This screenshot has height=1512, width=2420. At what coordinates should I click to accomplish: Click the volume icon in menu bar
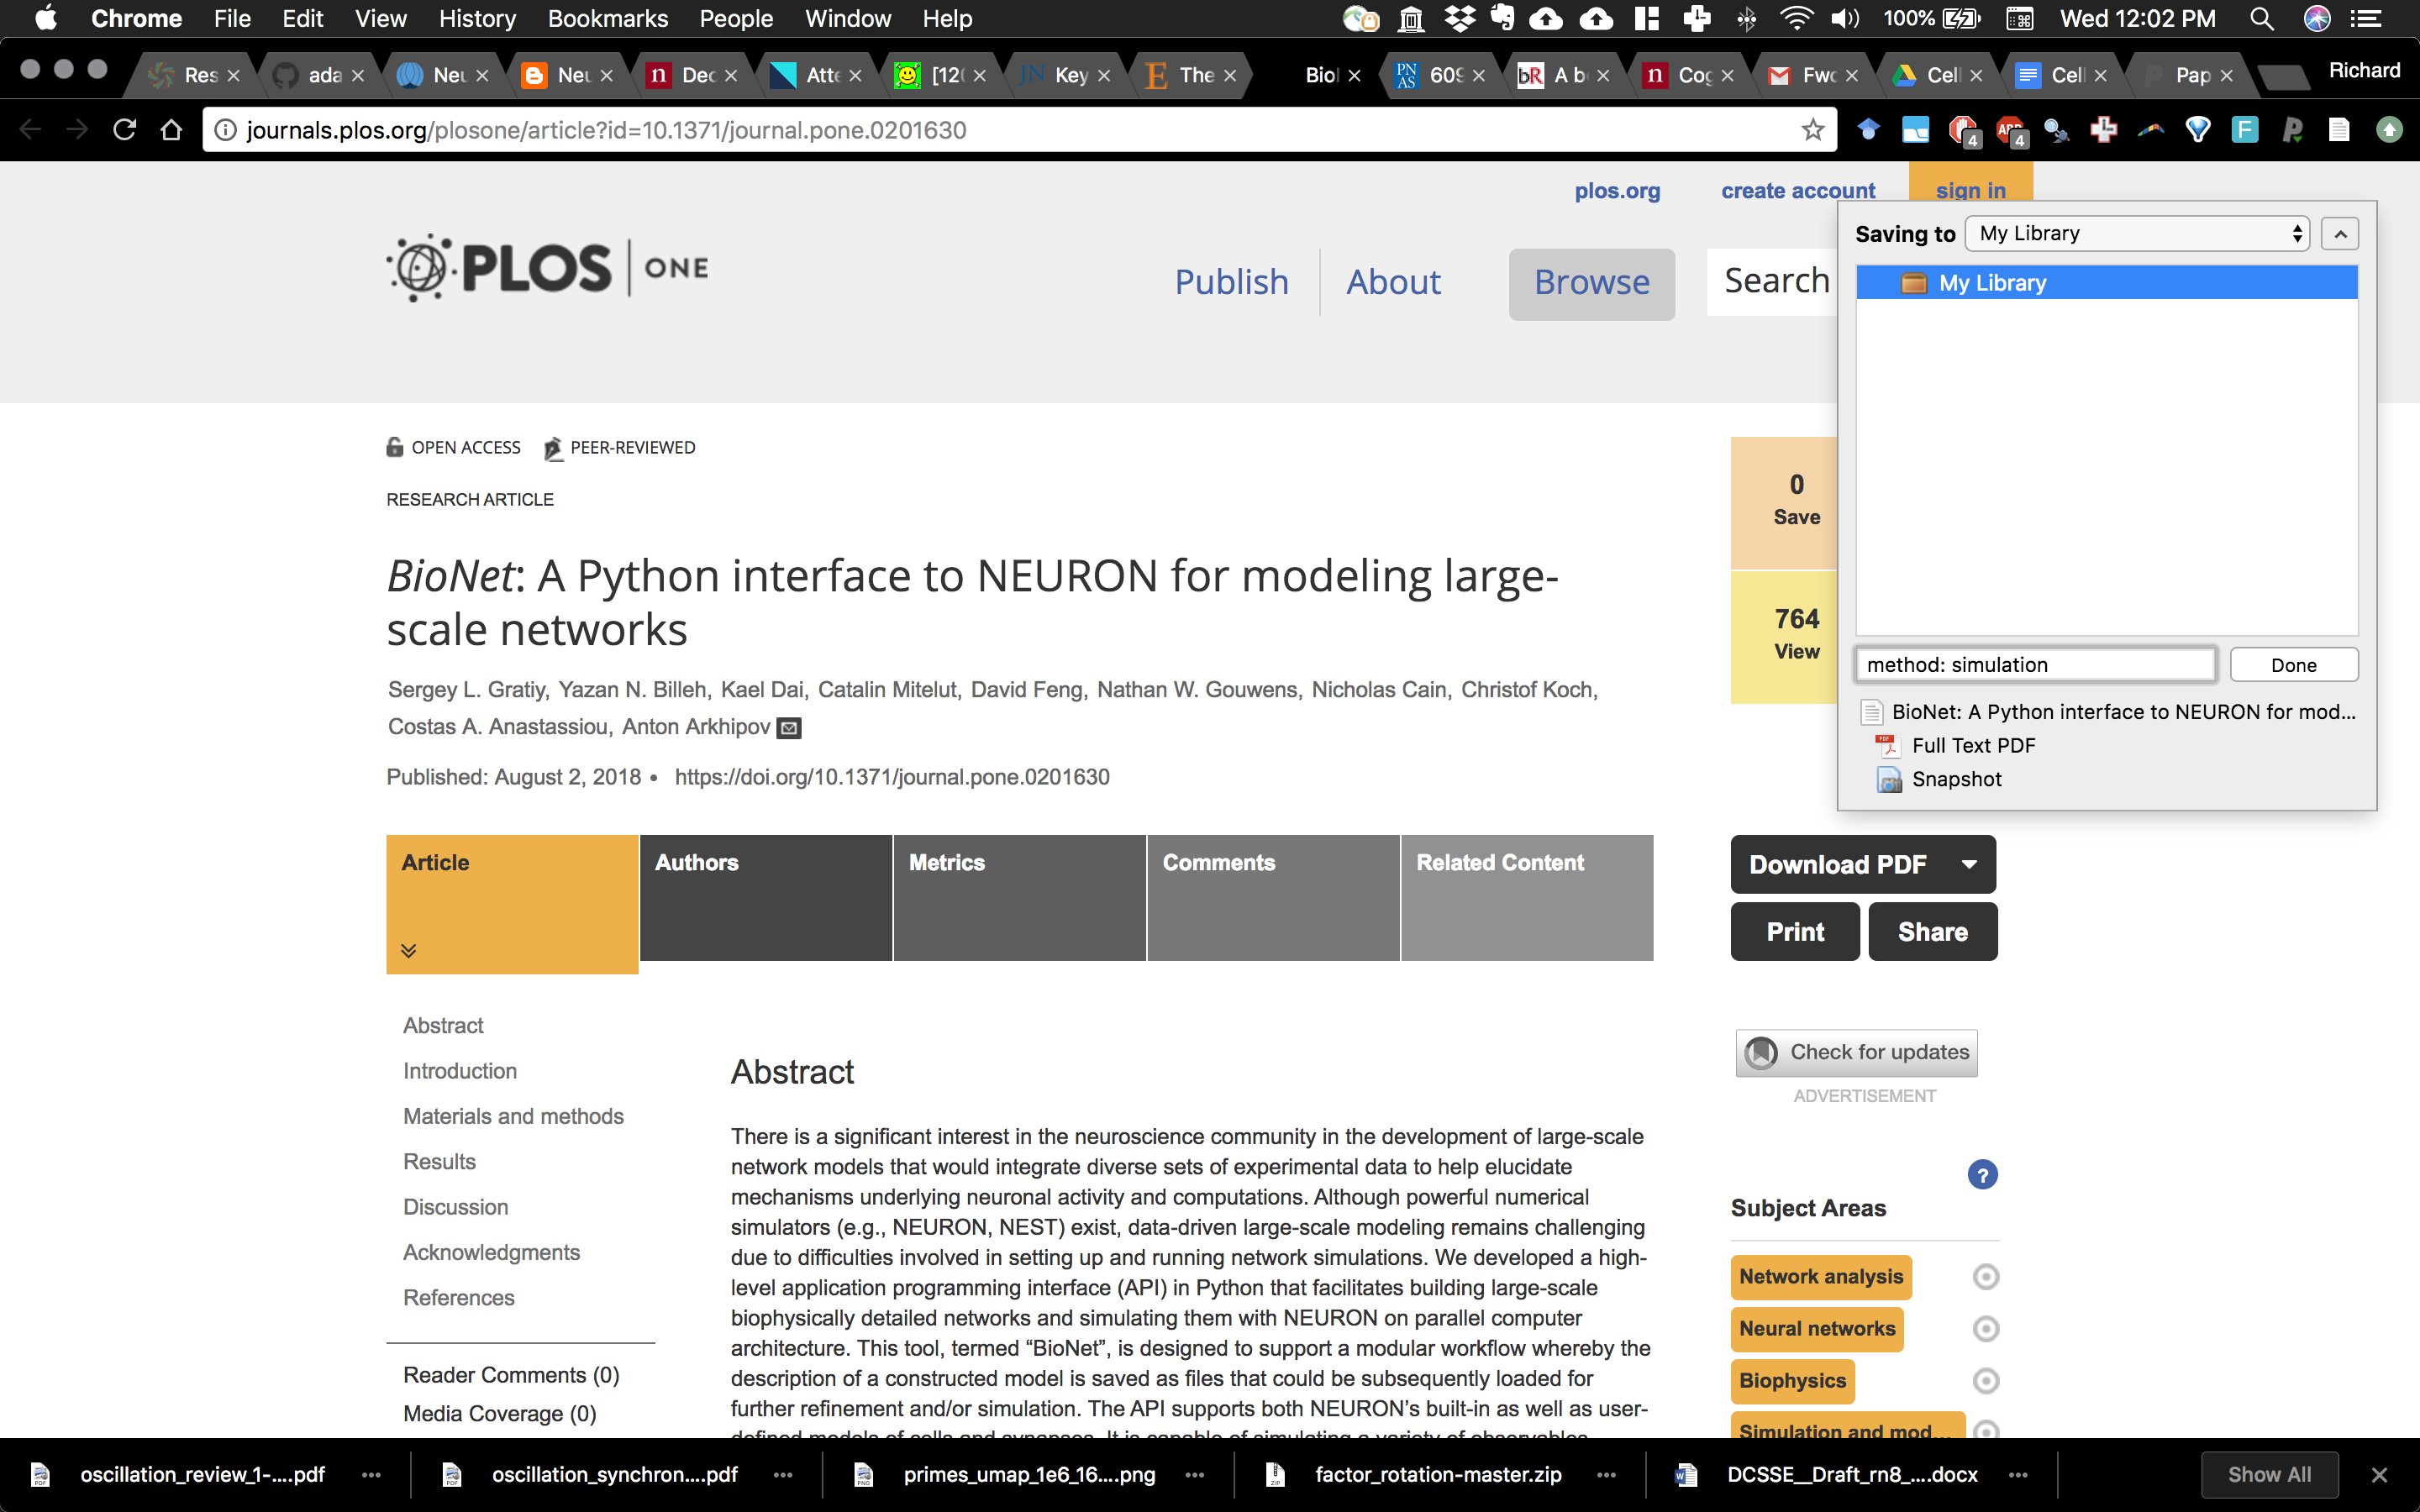click(x=1845, y=19)
